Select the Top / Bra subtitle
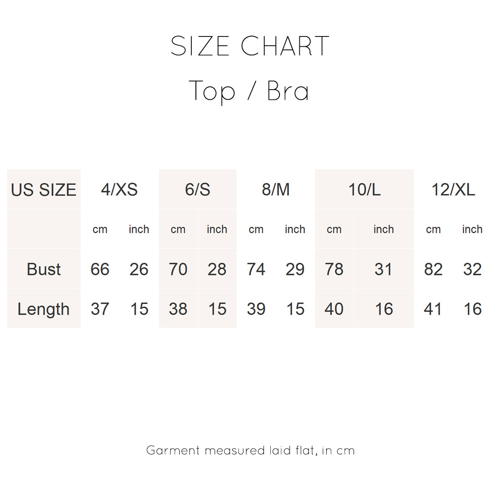 (249, 91)
